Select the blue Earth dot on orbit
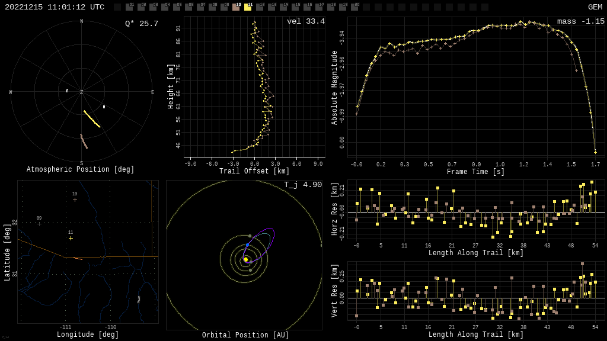 (x=247, y=245)
